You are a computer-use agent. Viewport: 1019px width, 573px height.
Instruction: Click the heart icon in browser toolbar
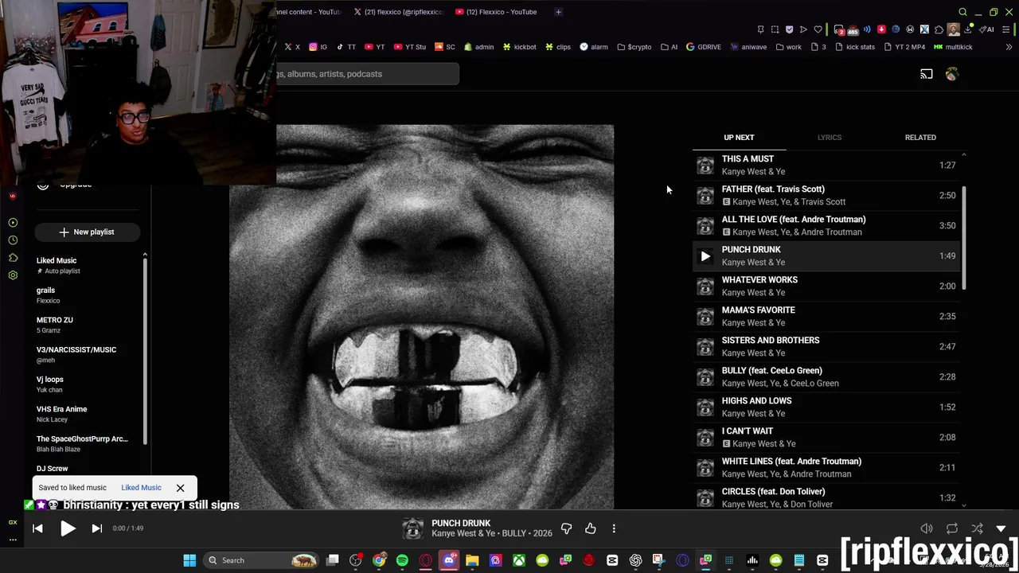818,29
